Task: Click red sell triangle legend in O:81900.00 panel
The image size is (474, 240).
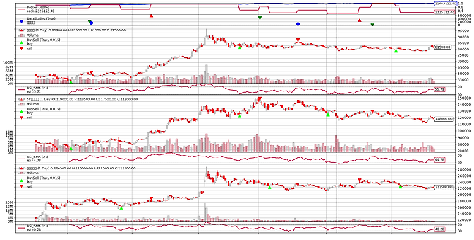Action: coord(21,49)
